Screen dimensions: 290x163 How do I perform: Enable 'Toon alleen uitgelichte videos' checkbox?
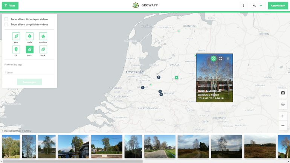(6, 24)
